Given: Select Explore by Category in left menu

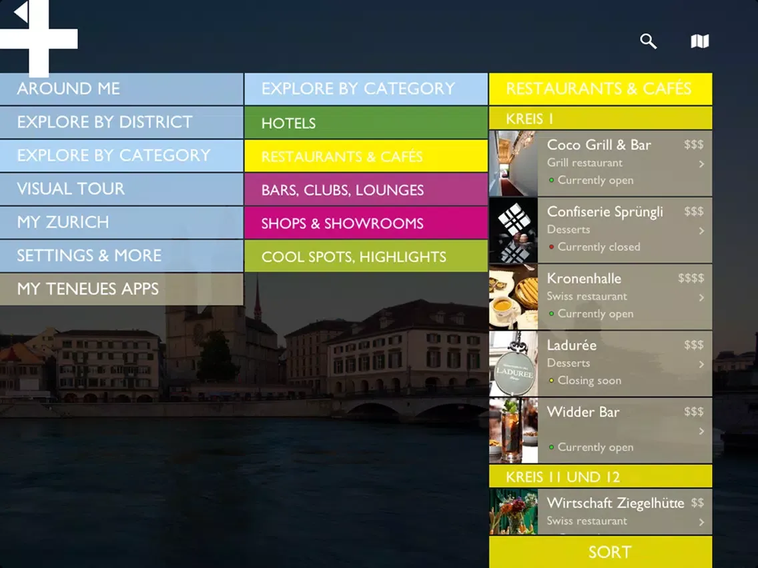Looking at the screenshot, I should [x=121, y=155].
